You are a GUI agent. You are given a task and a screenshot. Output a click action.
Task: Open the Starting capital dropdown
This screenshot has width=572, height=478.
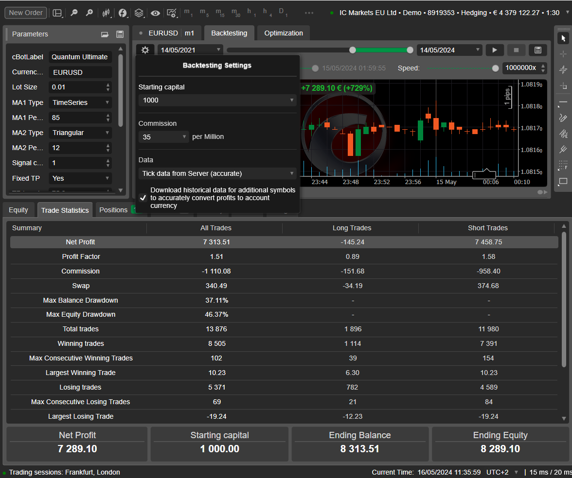coord(217,100)
